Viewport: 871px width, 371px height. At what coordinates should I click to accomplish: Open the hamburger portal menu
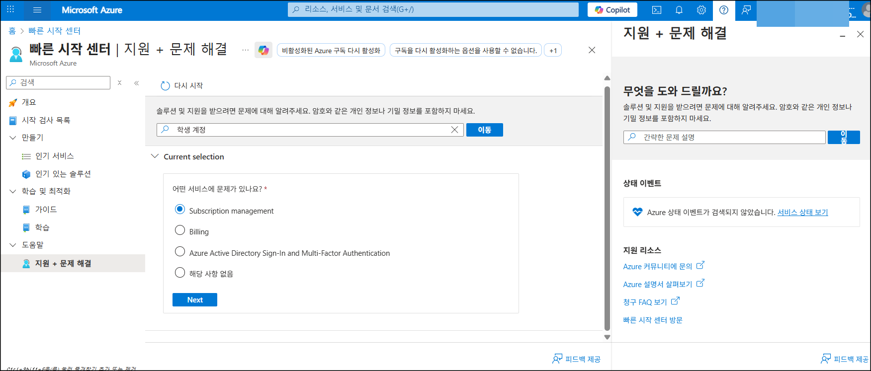tap(37, 10)
